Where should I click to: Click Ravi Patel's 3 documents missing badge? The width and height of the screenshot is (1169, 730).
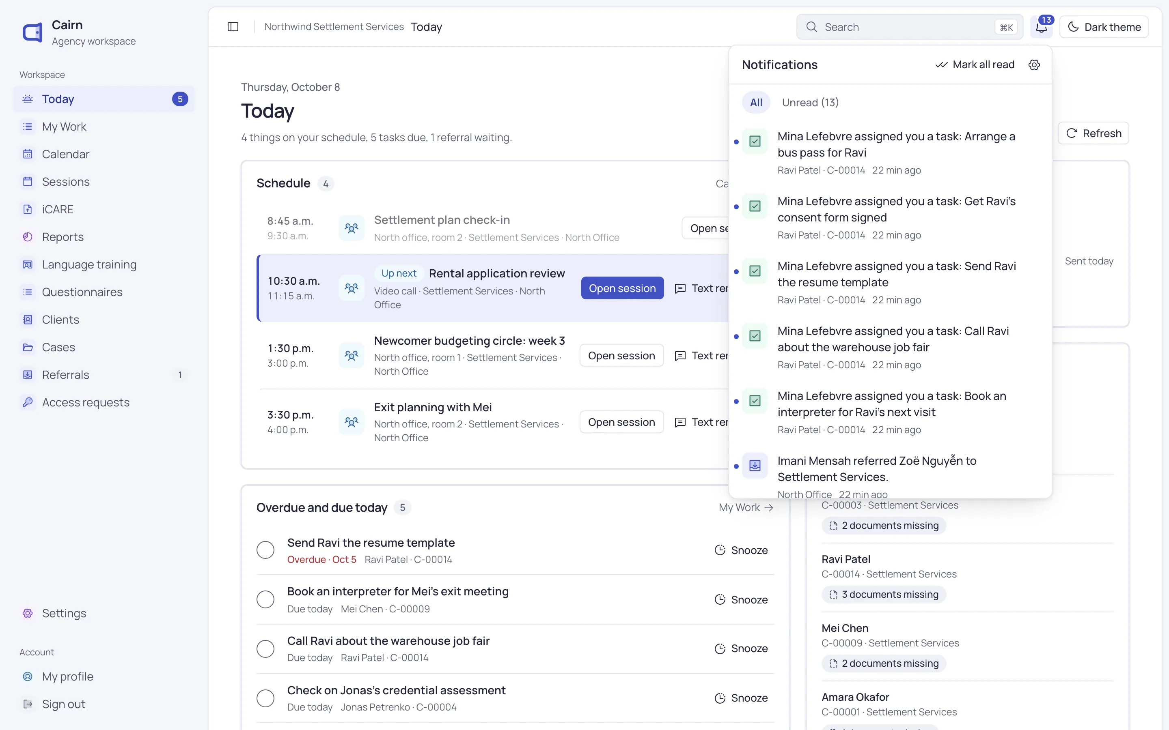pyautogui.click(x=884, y=594)
